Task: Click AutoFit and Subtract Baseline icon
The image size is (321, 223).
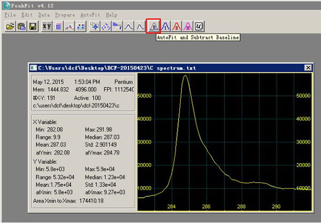Action: click(x=154, y=25)
